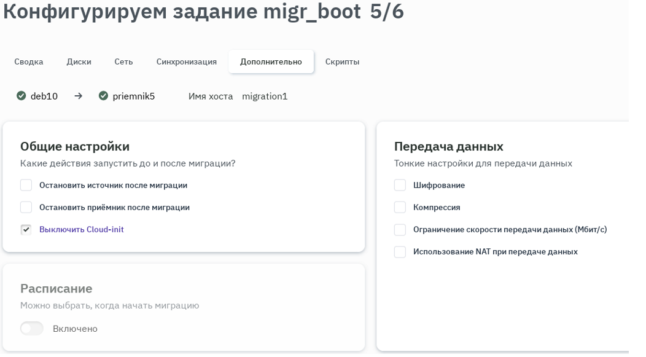Open the Сводка tab
Screen dimensions: 646x357
pyautogui.click(x=29, y=61)
